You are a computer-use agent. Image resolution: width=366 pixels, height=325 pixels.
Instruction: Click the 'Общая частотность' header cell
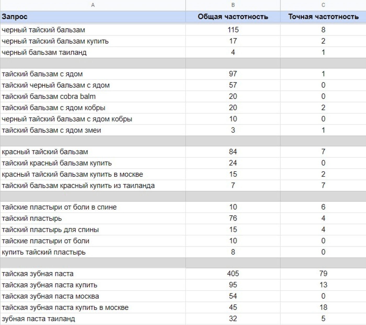click(233, 17)
